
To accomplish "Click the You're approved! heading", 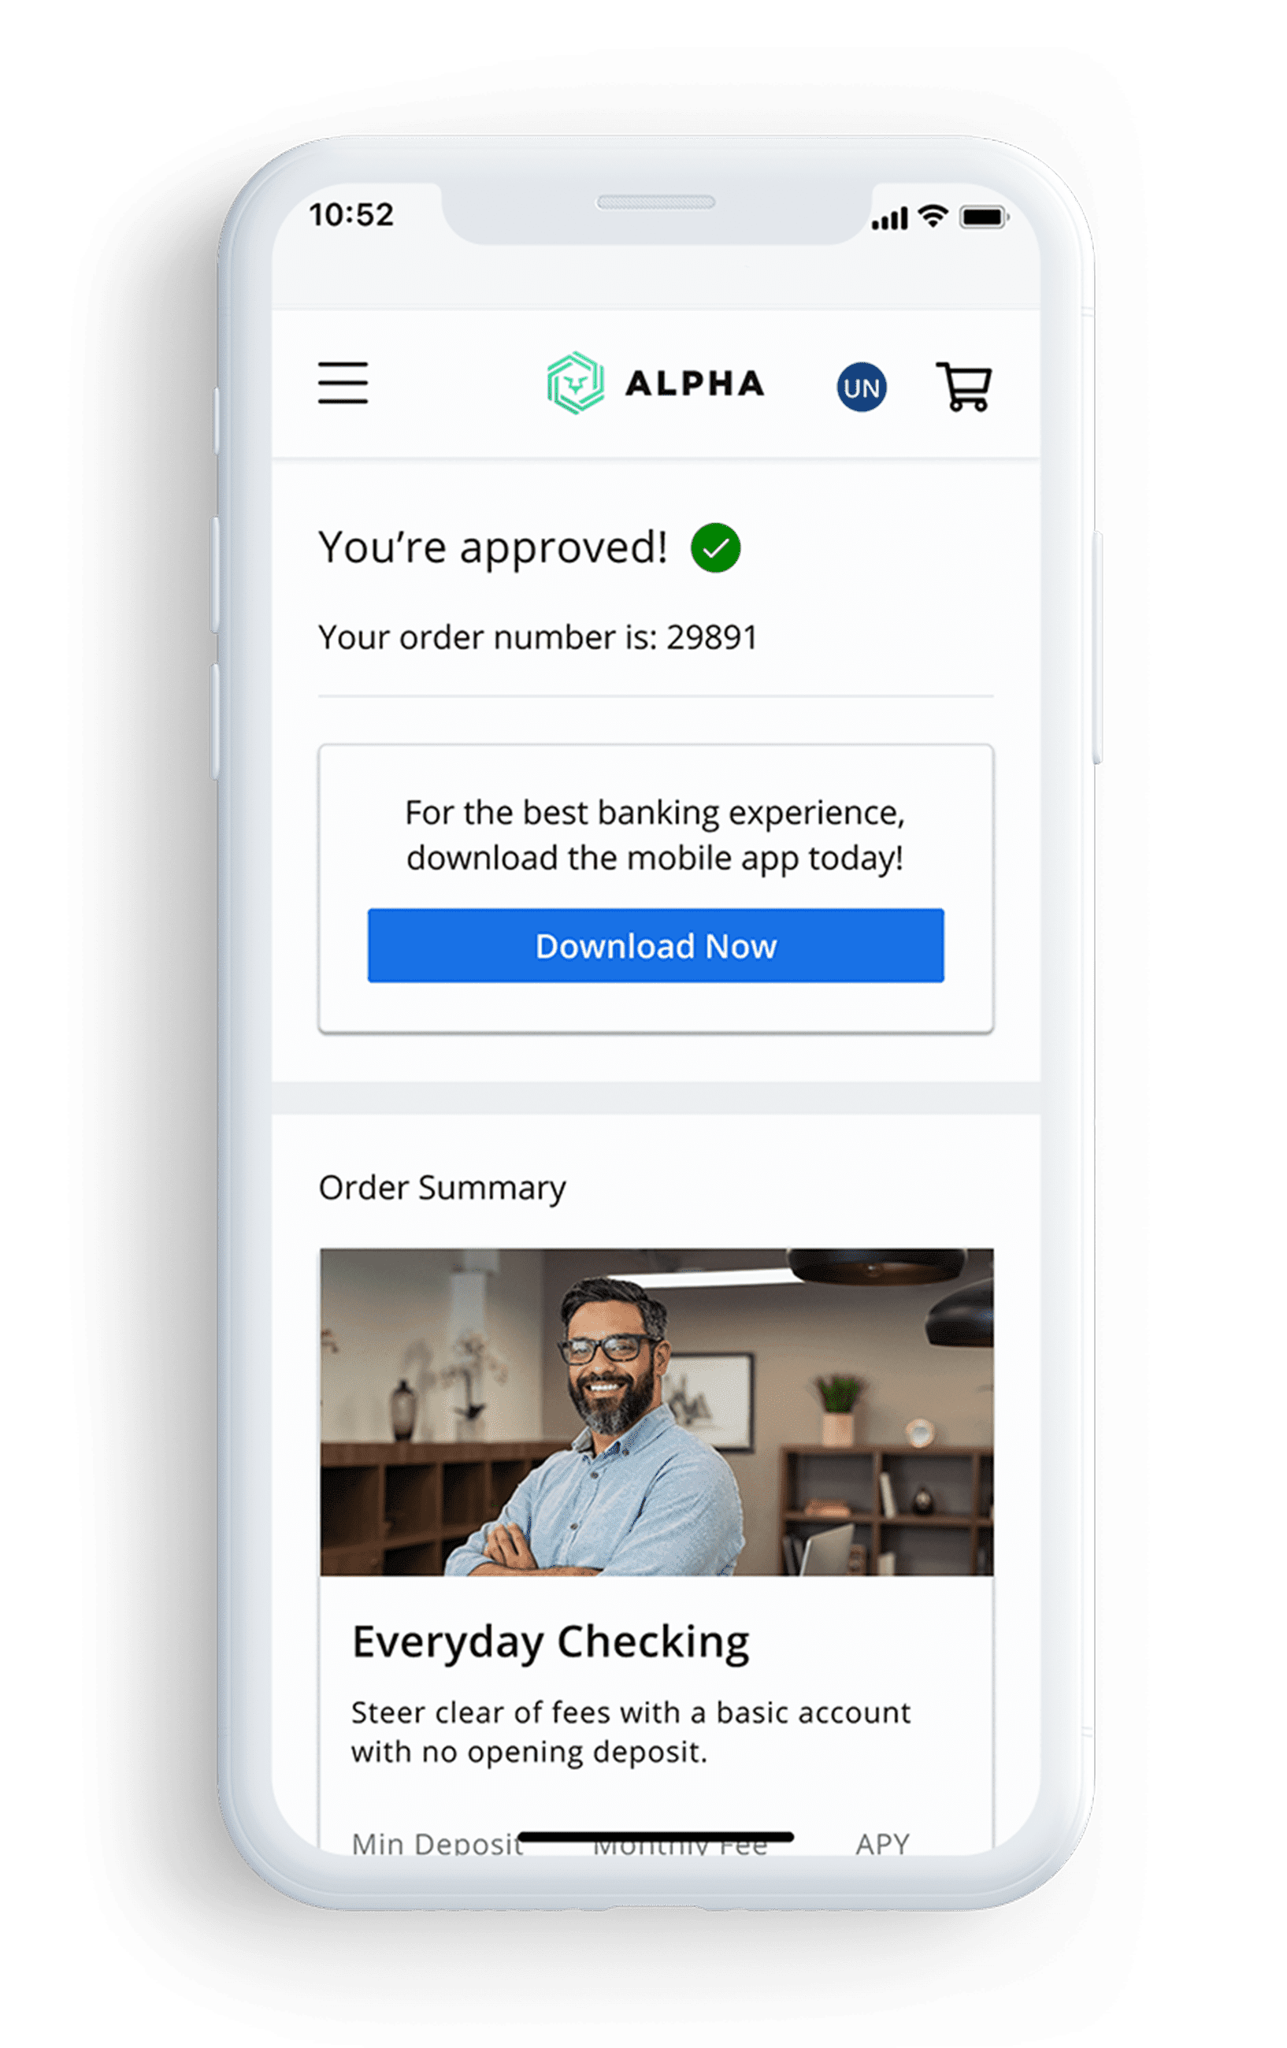I will (x=492, y=547).
